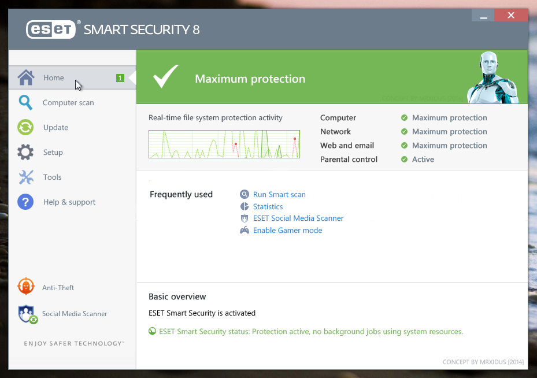The width and height of the screenshot is (537, 378).
Task: Click the Gamer mode controller icon
Action: click(x=245, y=230)
